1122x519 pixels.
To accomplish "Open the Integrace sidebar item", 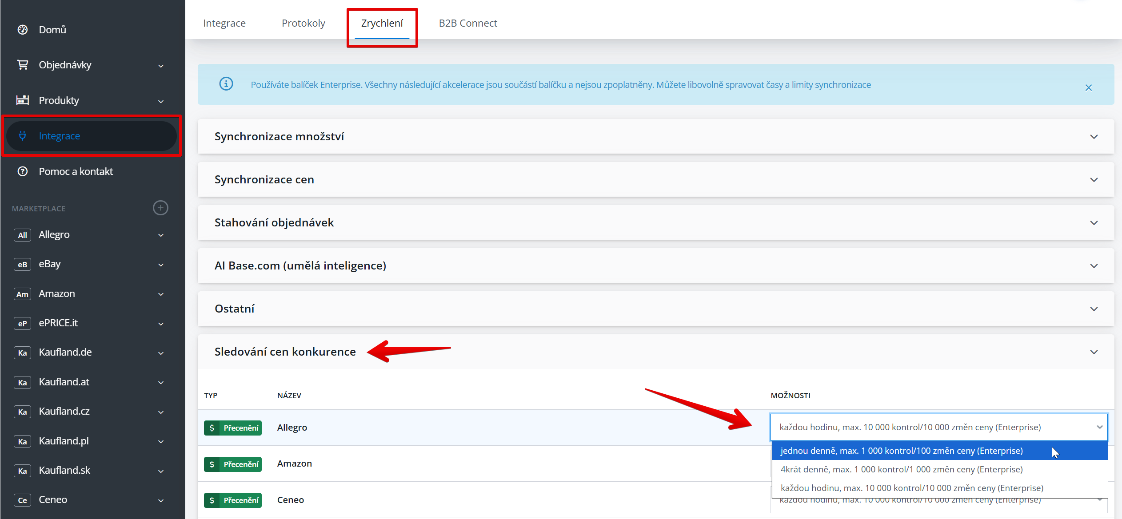I will point(91,136).
